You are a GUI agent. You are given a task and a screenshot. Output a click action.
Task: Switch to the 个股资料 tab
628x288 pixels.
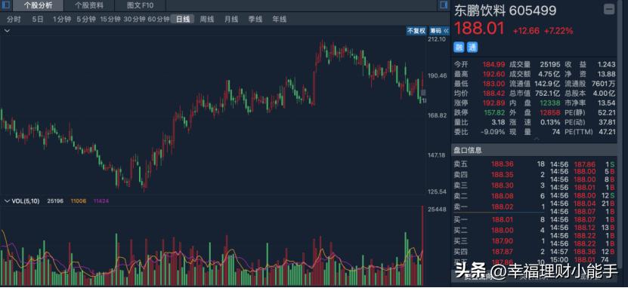click(89, 5)
